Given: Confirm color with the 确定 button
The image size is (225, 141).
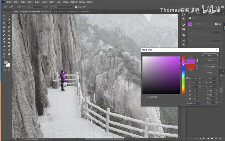Looking at the screenshot, I should (x=210, y=55).
